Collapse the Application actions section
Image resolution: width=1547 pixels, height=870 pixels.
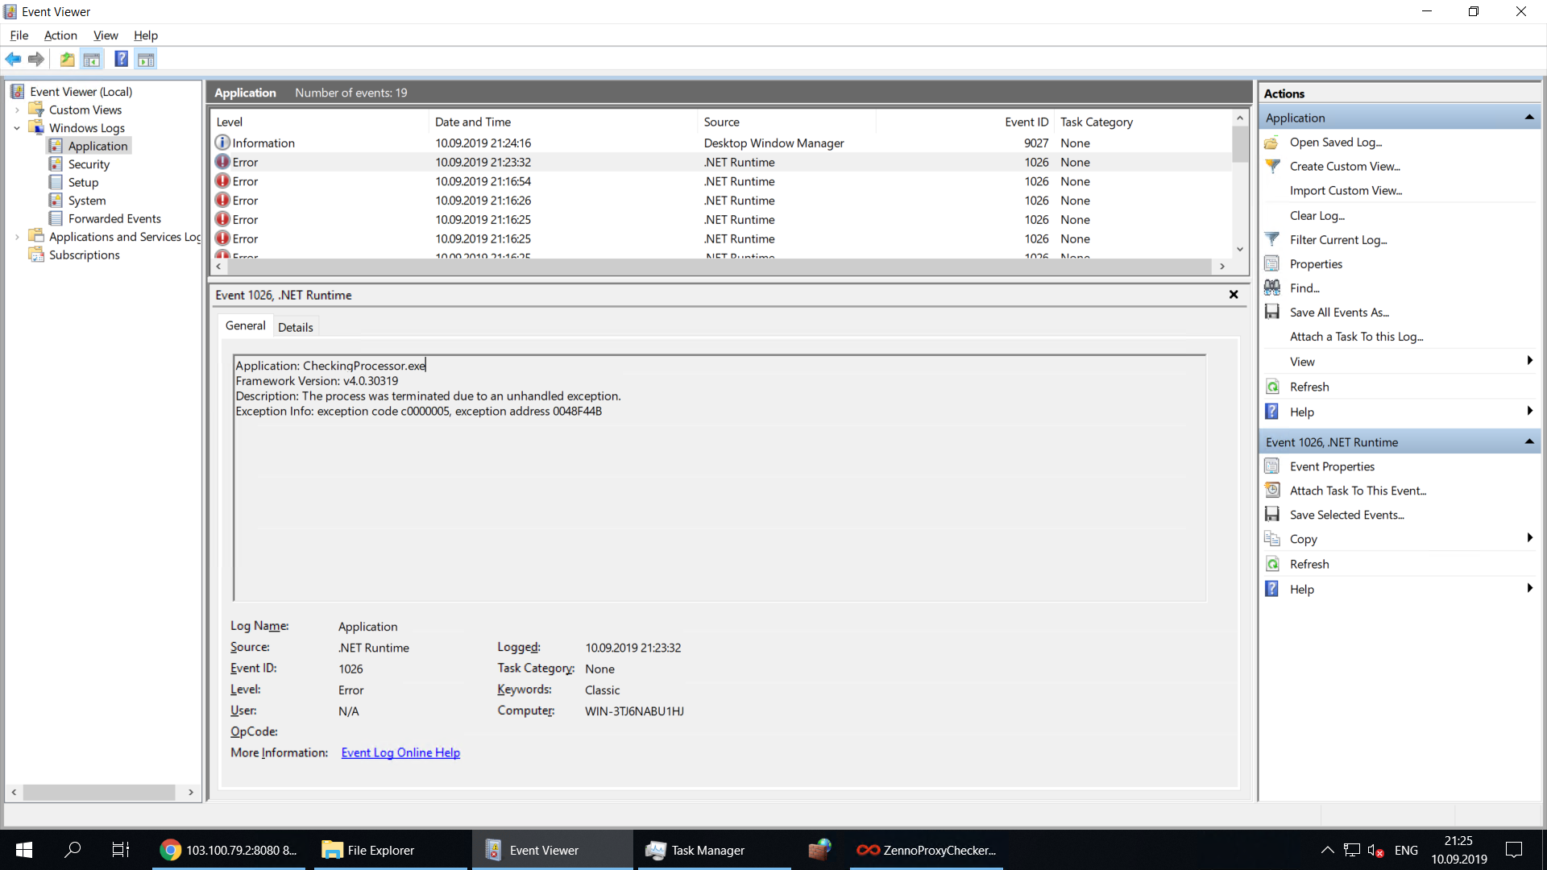click(x=1529, y=118)
